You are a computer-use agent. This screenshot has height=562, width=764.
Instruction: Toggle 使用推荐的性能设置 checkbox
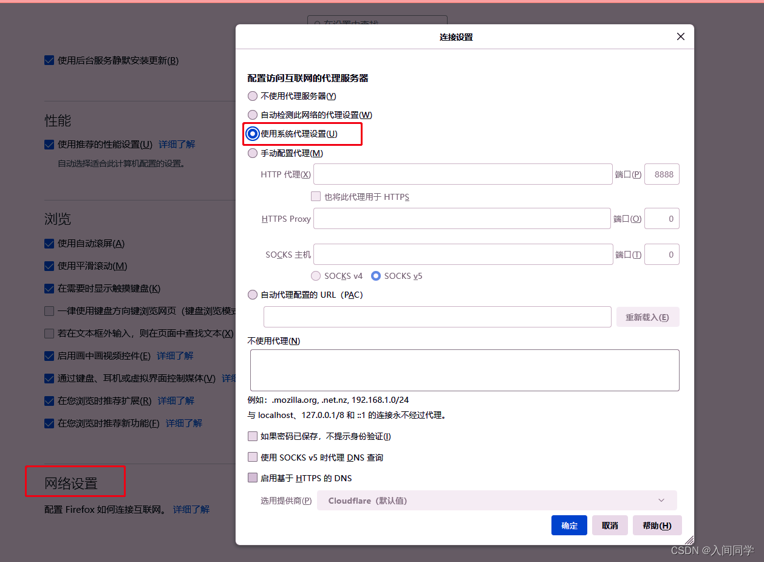49,145
